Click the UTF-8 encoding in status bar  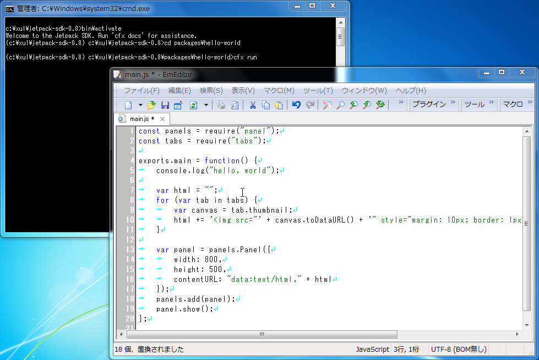click(458, 349)
